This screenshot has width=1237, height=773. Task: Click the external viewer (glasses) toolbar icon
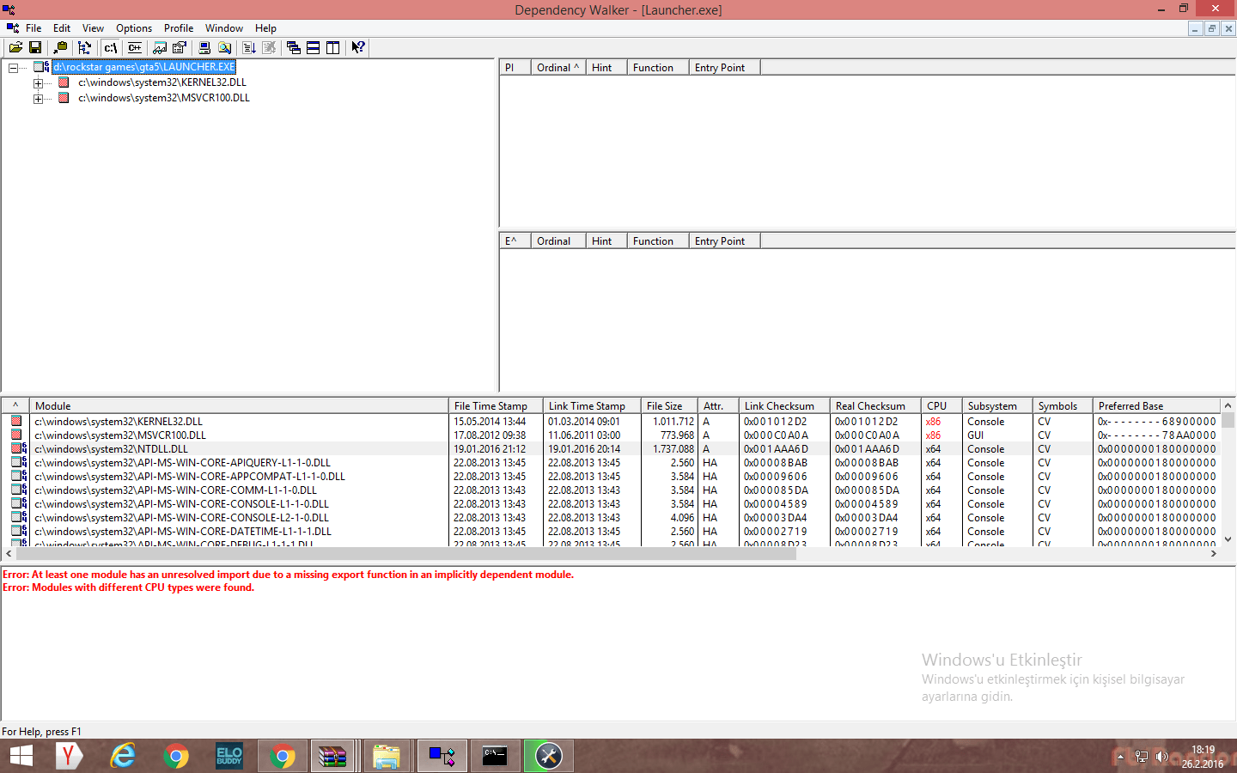click(160, 48)
